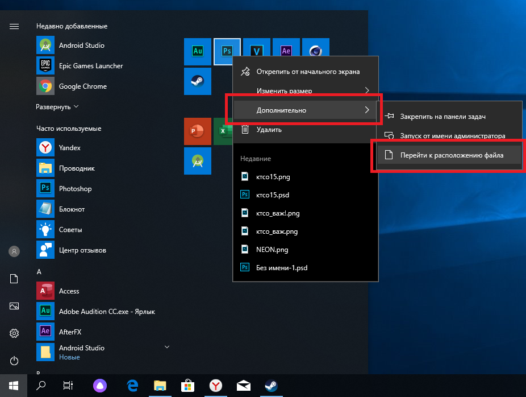Open Task View on the taskbar
This screenshot has height=397, width=526.
coord(68,386)
